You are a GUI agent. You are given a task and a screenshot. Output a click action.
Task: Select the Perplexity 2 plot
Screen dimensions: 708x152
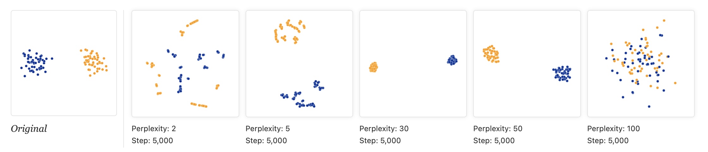click(x=185, y=63)
